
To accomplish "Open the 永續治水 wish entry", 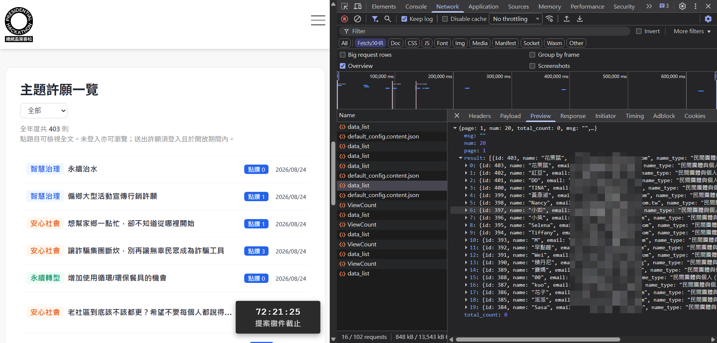I will [x=82, y=169].
